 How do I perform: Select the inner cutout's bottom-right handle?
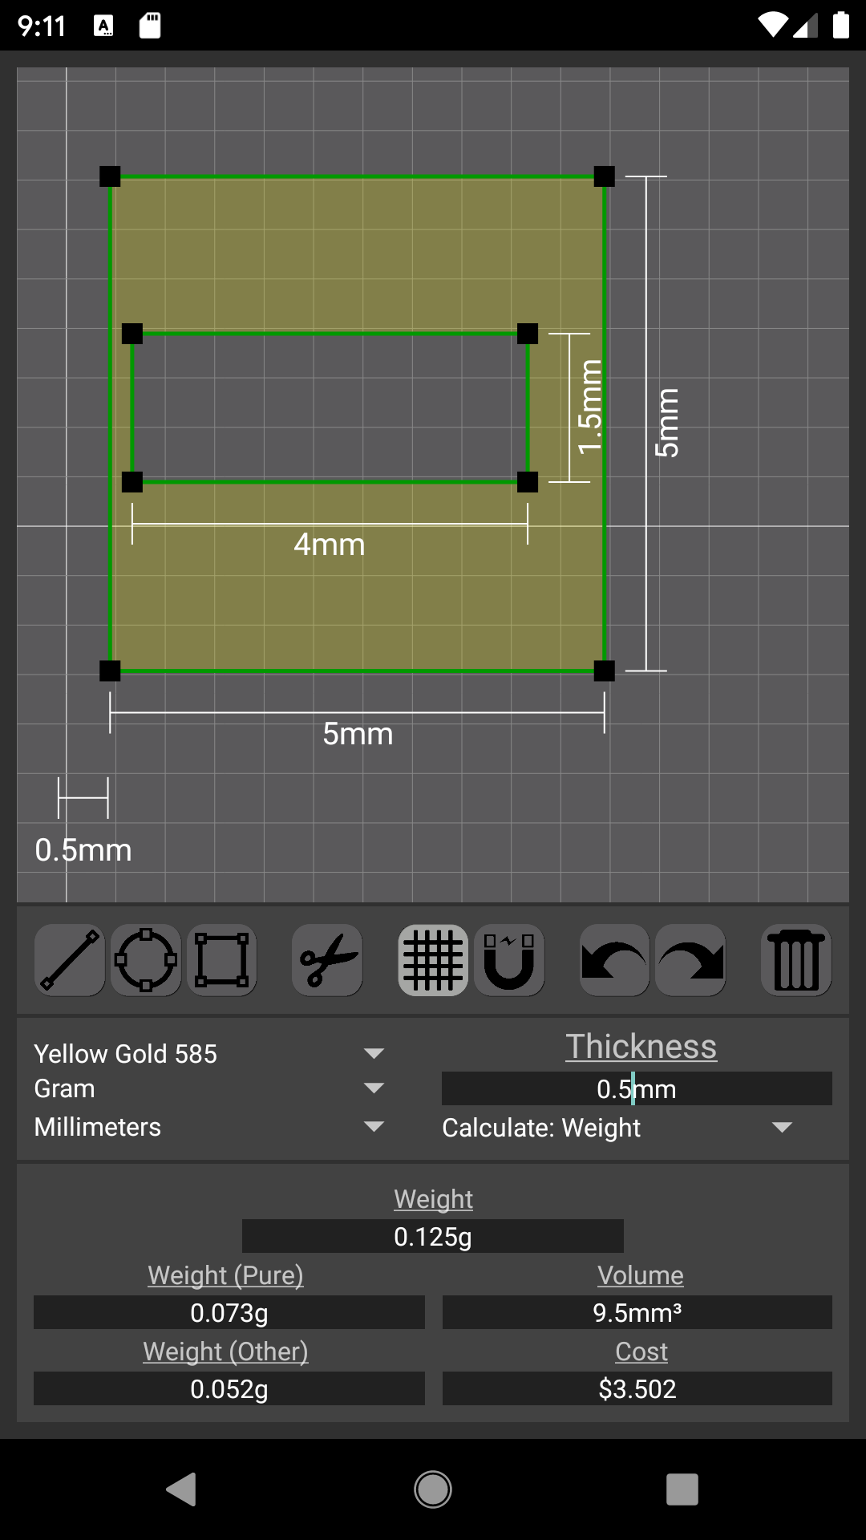[528, 482]
